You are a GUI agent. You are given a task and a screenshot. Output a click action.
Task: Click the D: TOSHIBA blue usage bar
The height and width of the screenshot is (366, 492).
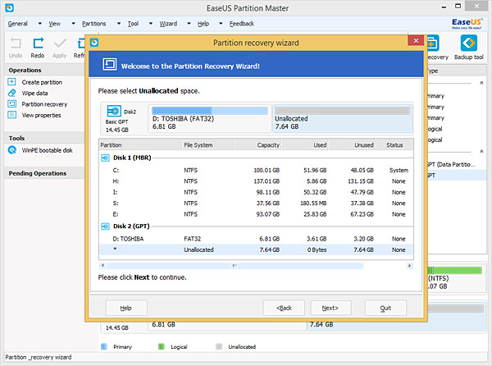[210, 111]
